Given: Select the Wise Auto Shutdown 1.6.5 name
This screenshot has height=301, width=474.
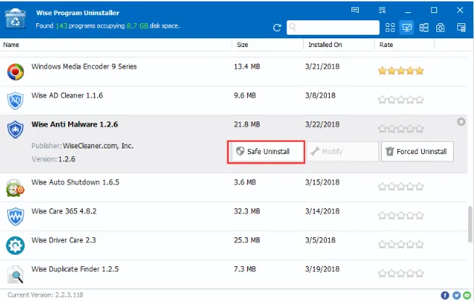Looking at the screenshot, I should click(75, 182).
